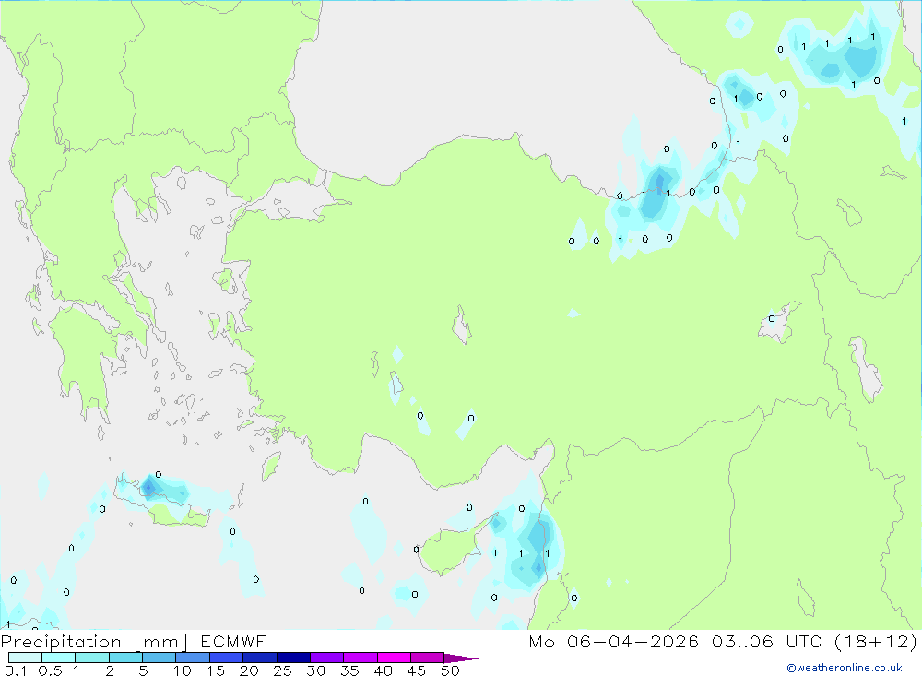
Task: Click the date "Mo 06-04-2026"
Action: tap(613, 641)
